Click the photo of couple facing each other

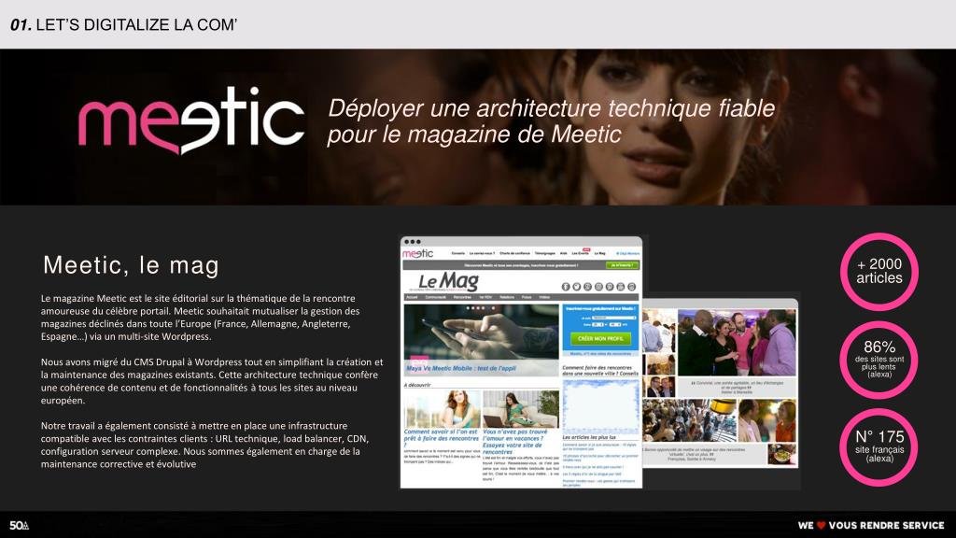coord(767,421)
